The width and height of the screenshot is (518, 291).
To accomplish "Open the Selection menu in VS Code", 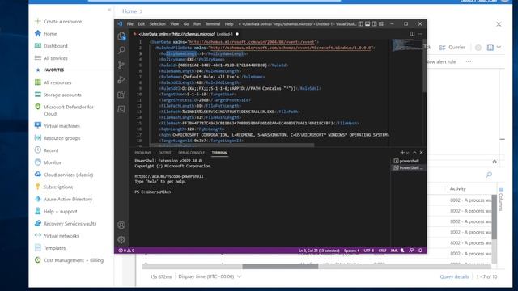I will (x=157, y=23).
